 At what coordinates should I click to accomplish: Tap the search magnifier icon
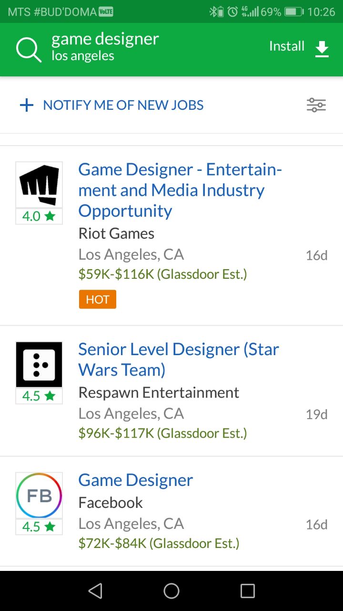tap(29, 49)
